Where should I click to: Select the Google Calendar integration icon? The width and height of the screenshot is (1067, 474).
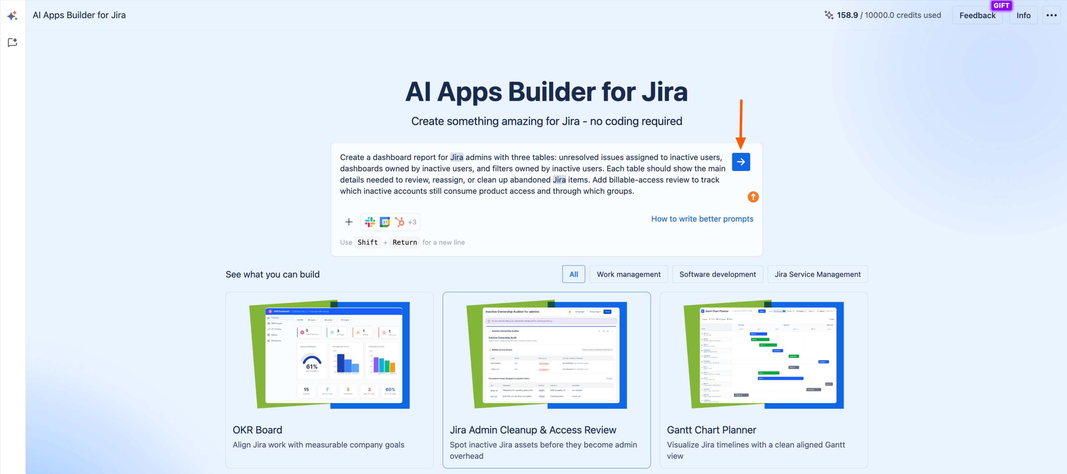click(385, 222)
